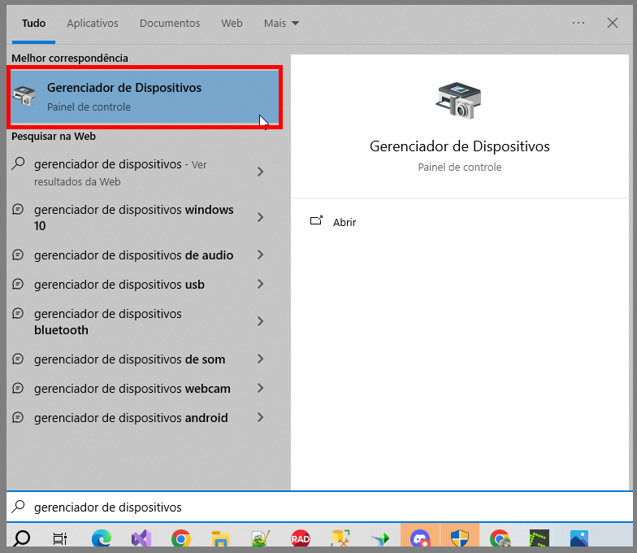Launch Microsoft Edge from the taskbar
The image size is (637, 553).
(x=101, y=538)
